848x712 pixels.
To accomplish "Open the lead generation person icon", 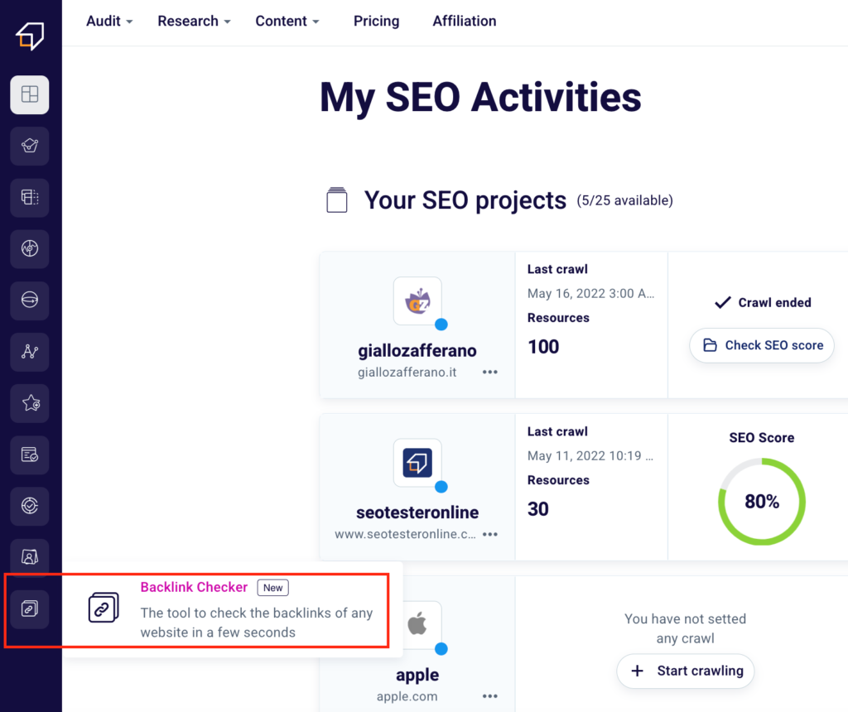I will pyautogui.click(x=30, y=557).
